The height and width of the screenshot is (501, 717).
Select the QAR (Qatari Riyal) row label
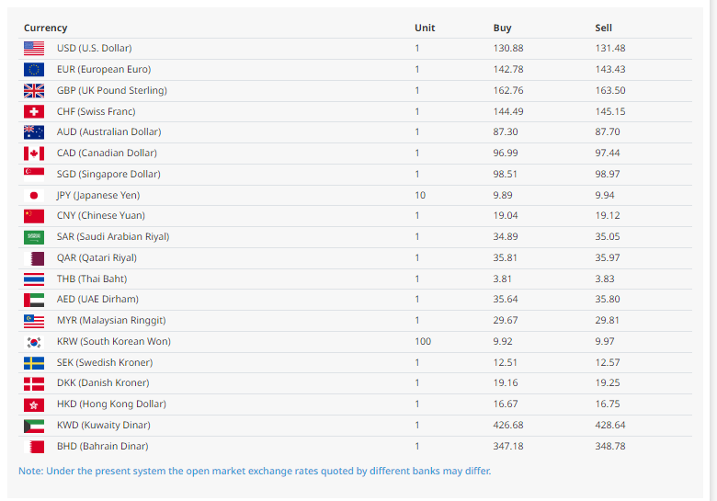(x=97, y=258)
